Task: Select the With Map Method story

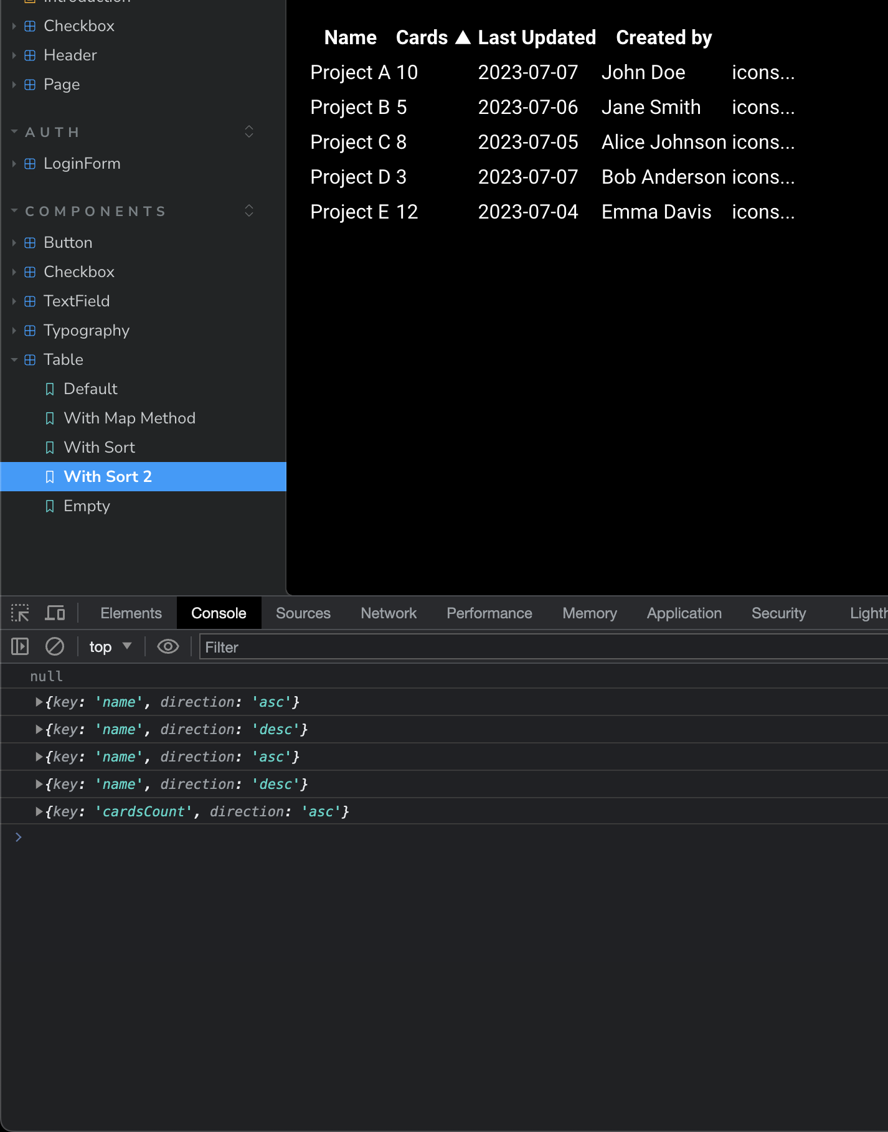Action: (130, 418)
